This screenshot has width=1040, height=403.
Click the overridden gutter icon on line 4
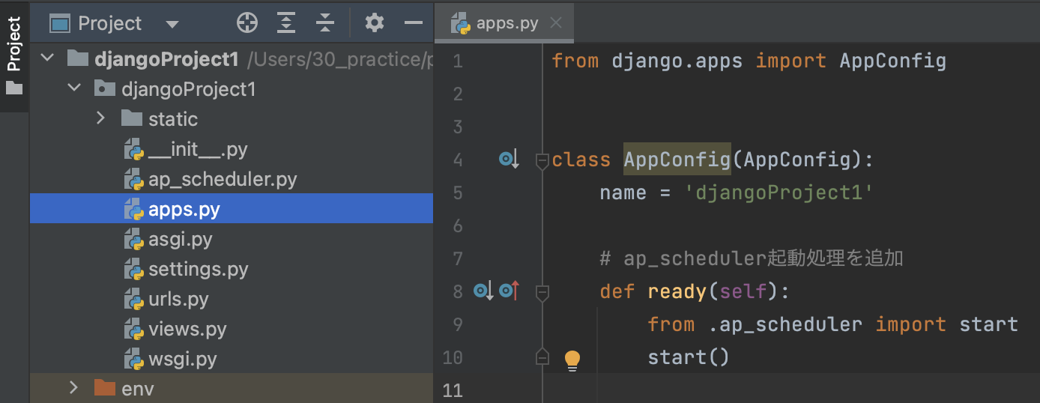(x=510, y=159)
